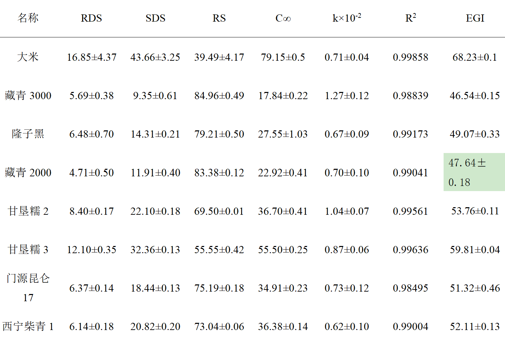Select the 大米 row name cell

click(28, 57)
